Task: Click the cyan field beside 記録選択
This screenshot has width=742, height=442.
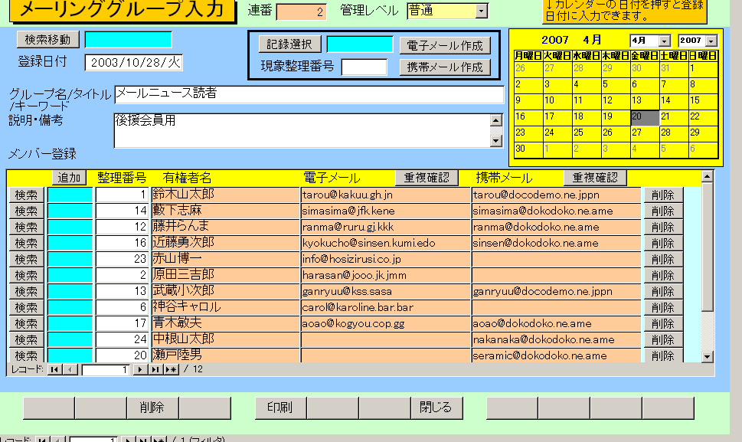Action: [360, 44]
